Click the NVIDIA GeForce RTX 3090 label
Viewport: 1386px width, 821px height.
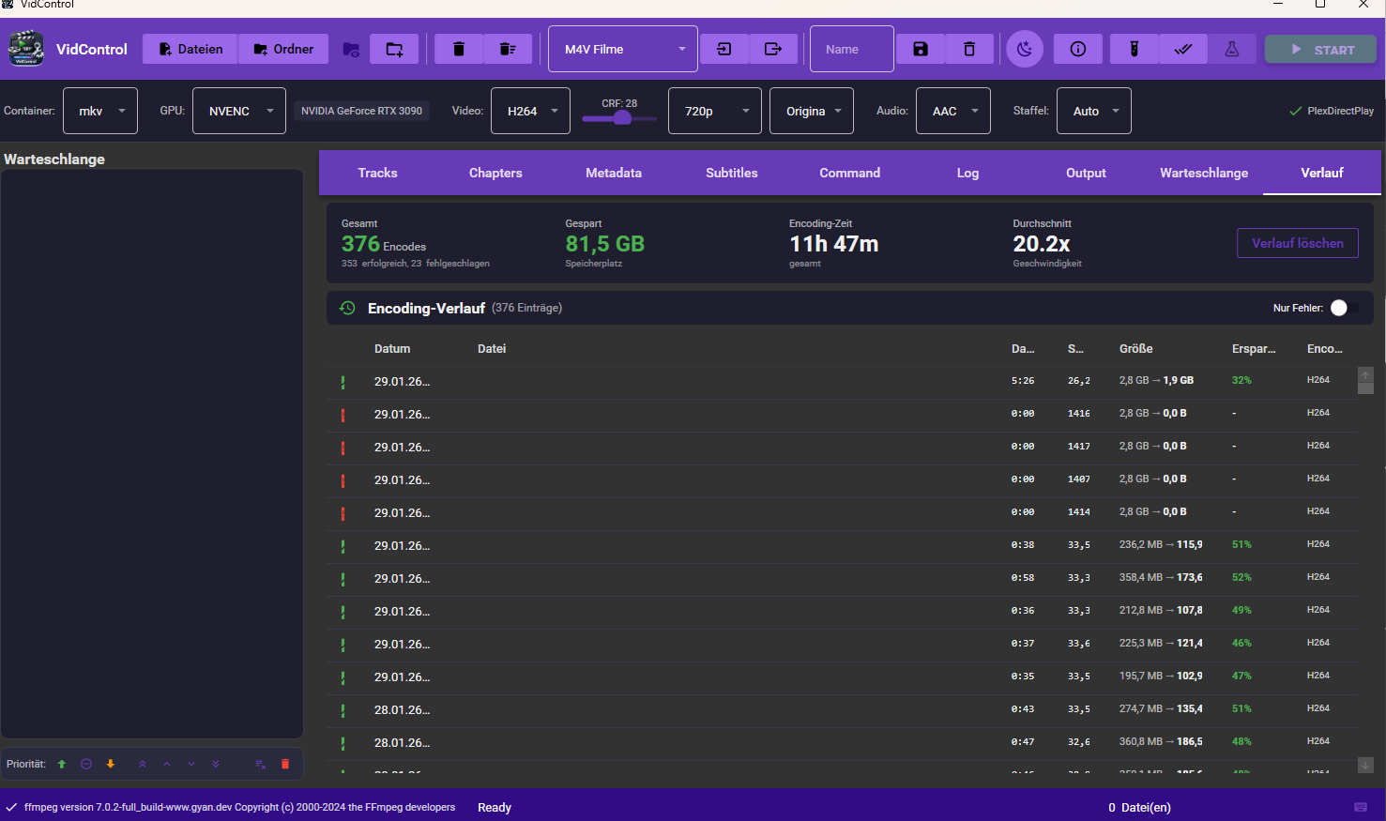pyautogui.click(x=361, y=111)
